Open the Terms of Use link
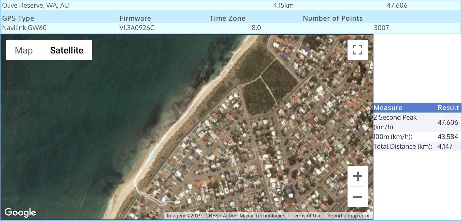The width and height of the screenshot is (462, 221). [306, 216]
